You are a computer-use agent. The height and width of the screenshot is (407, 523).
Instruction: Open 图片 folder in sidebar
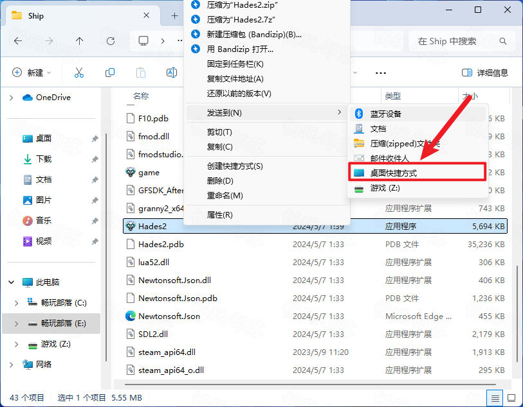click(x=44, y=200)
